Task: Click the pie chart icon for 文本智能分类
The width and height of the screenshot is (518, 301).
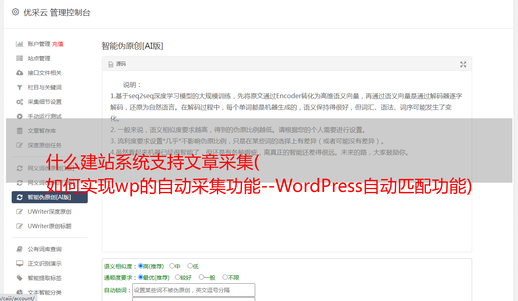Action: (x=19, y=293)
